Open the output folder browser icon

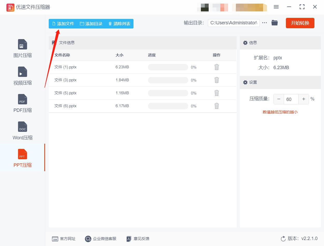coord(274,23)
